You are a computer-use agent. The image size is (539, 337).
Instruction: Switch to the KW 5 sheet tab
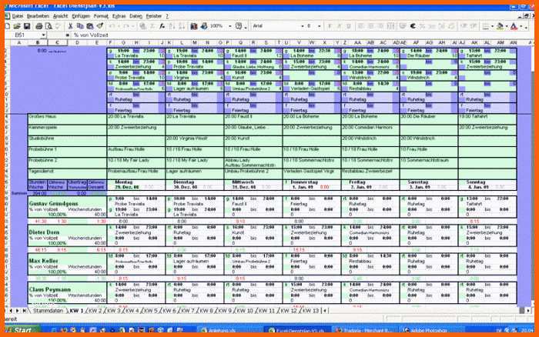(151, 311)
